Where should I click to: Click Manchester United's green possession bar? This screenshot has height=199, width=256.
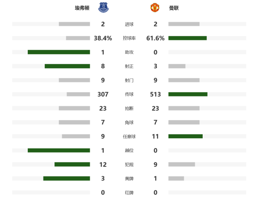[188, 38]
